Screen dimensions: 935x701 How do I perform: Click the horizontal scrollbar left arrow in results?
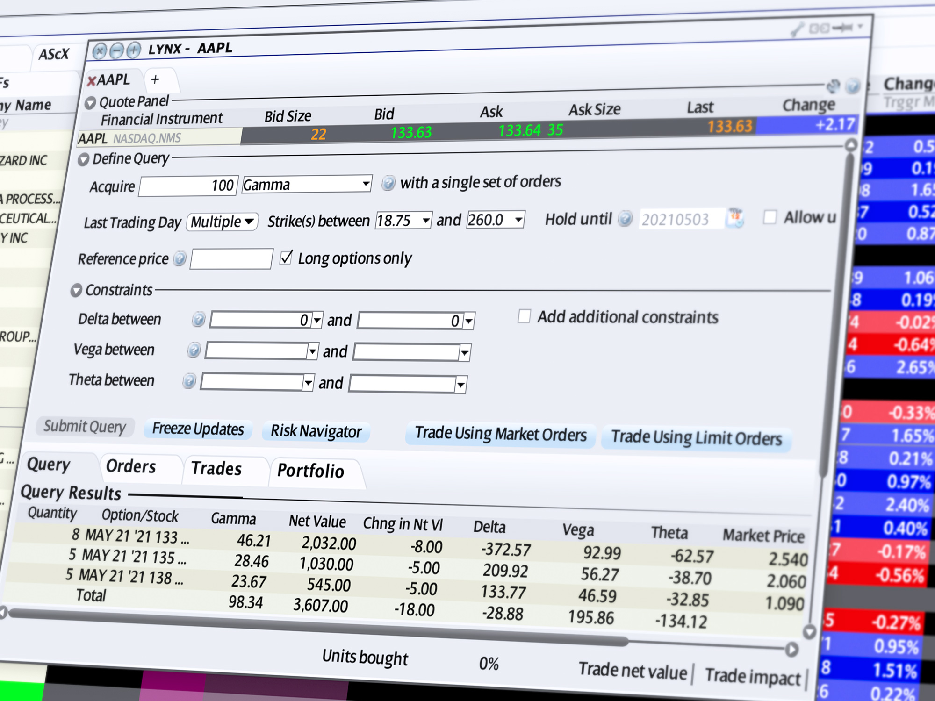point(3,612)
